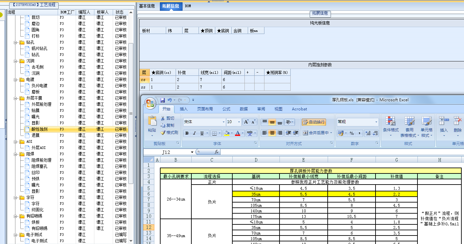This screenshot has width=464, height=244.
Task: Click Excel cell showing 35um highlighted yellow
Action: pyautogui.click(x=256, y=194)
